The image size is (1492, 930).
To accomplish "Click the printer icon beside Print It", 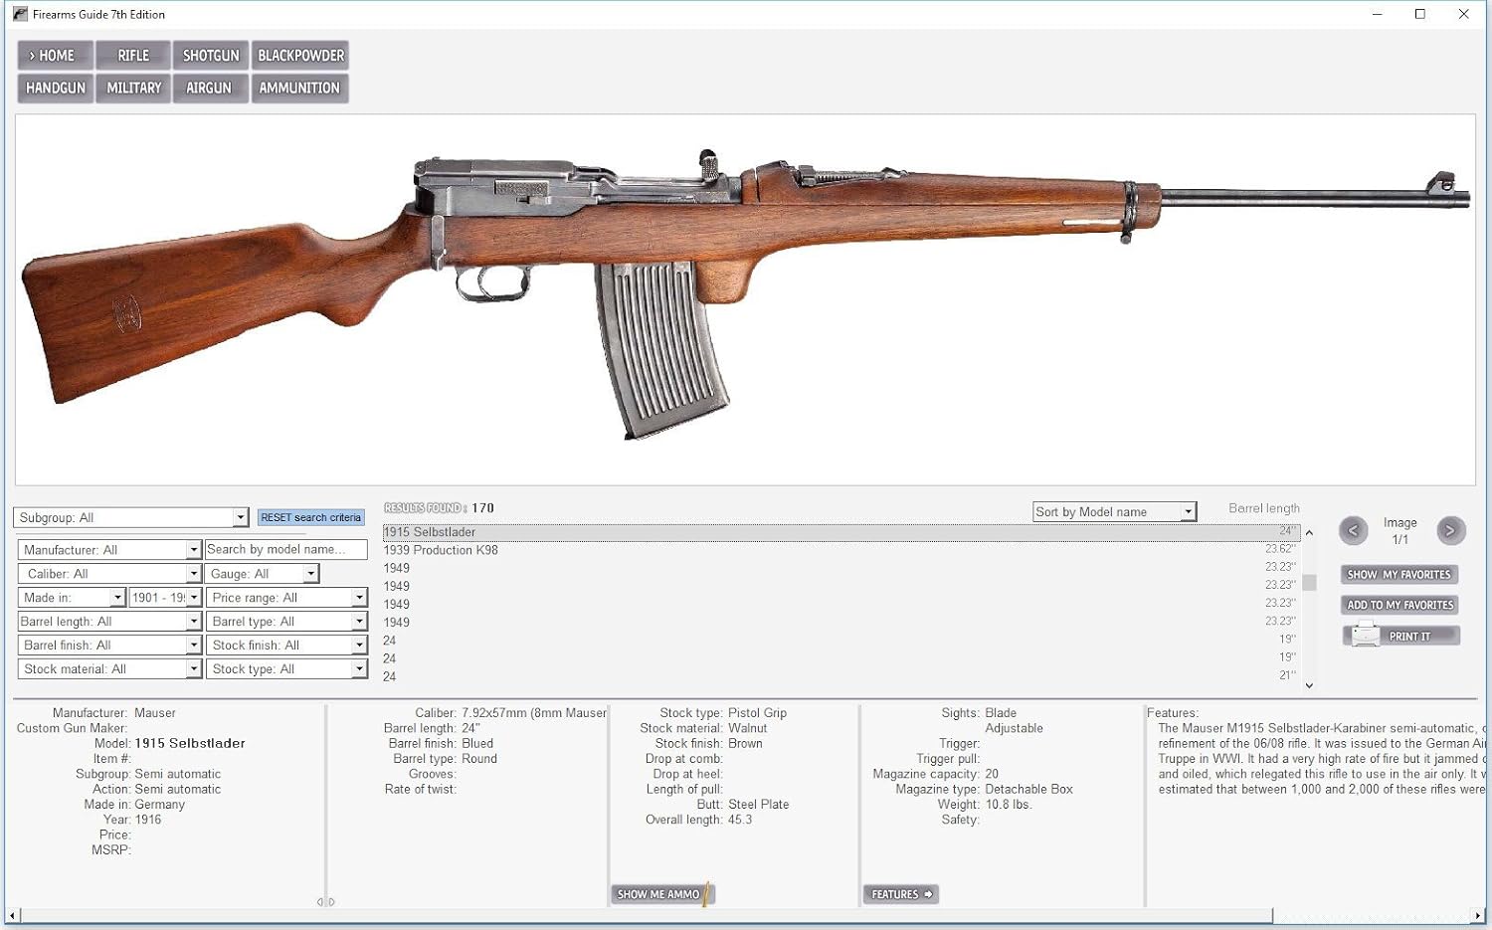I will coord(1366,635).
